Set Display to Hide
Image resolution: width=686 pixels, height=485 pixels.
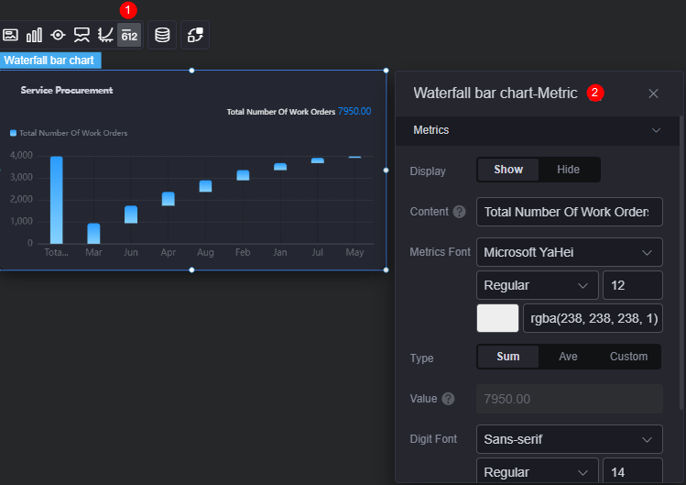pos(569,170)
